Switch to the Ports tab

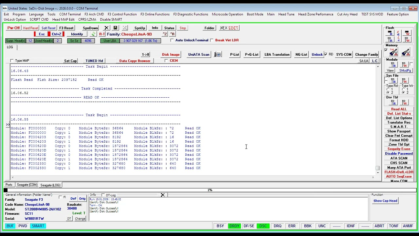click(9, 185)
